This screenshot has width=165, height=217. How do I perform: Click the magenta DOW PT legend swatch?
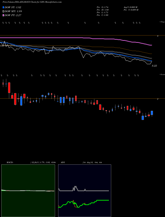pyautogui.click(x=3, y=15)
